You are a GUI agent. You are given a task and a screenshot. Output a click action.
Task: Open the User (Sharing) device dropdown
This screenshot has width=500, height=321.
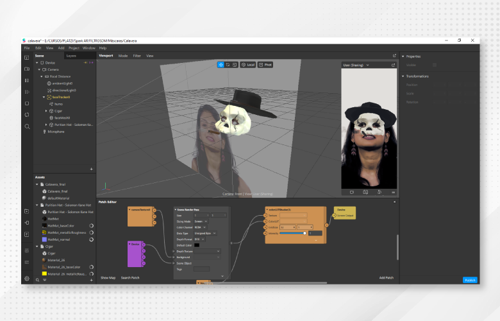point(356,65)
